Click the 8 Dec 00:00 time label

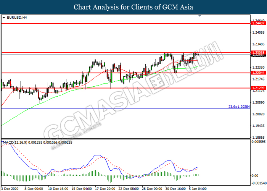[34, 189]
